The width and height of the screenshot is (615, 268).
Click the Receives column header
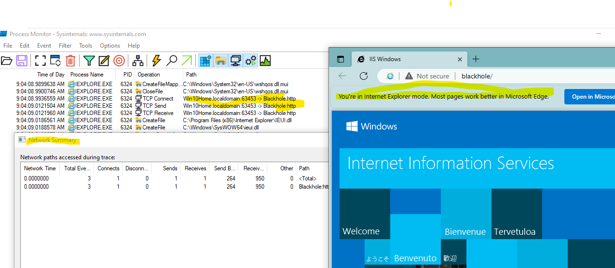click(194, 168)
